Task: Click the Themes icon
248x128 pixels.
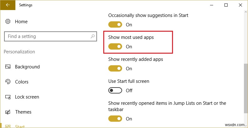Action: pyautogui.click(x=8, y=112)
